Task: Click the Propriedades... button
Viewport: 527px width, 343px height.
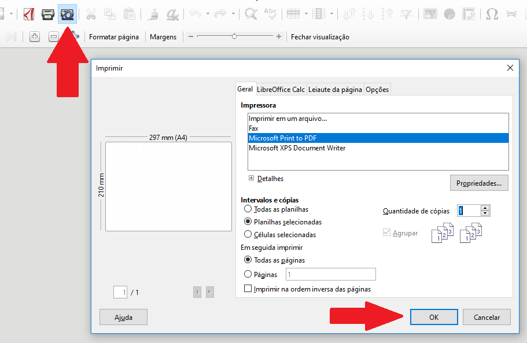Action: tap(479, 183)
